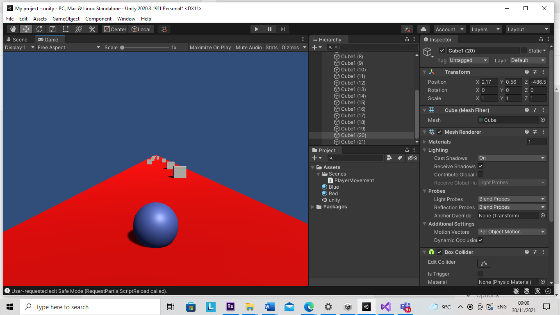Lock the Project panel

point(407,150)
